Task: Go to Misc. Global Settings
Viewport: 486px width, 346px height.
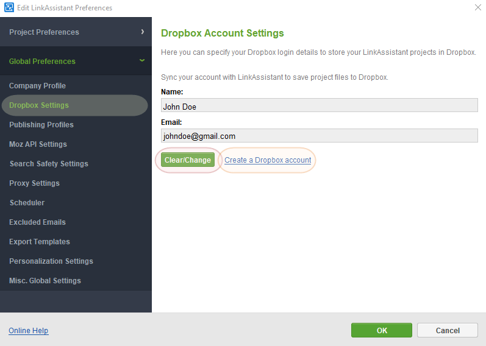Action: click(x=45, y=281)
